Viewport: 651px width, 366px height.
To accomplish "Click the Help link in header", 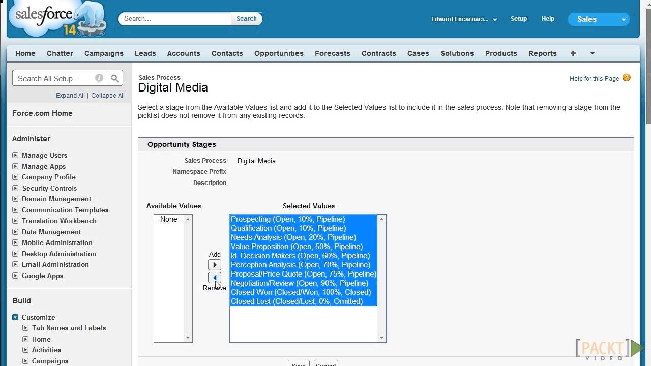I will (x=548, y=19).
